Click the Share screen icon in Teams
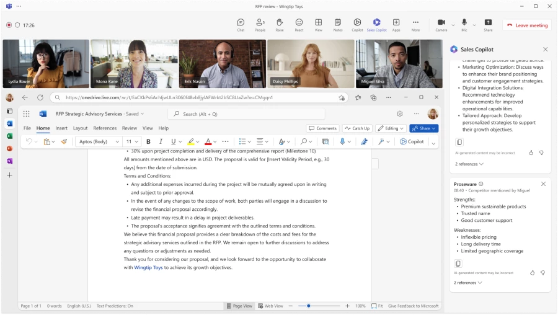The width and height of the screenshot is (558, 315). [x=488, y=24]
